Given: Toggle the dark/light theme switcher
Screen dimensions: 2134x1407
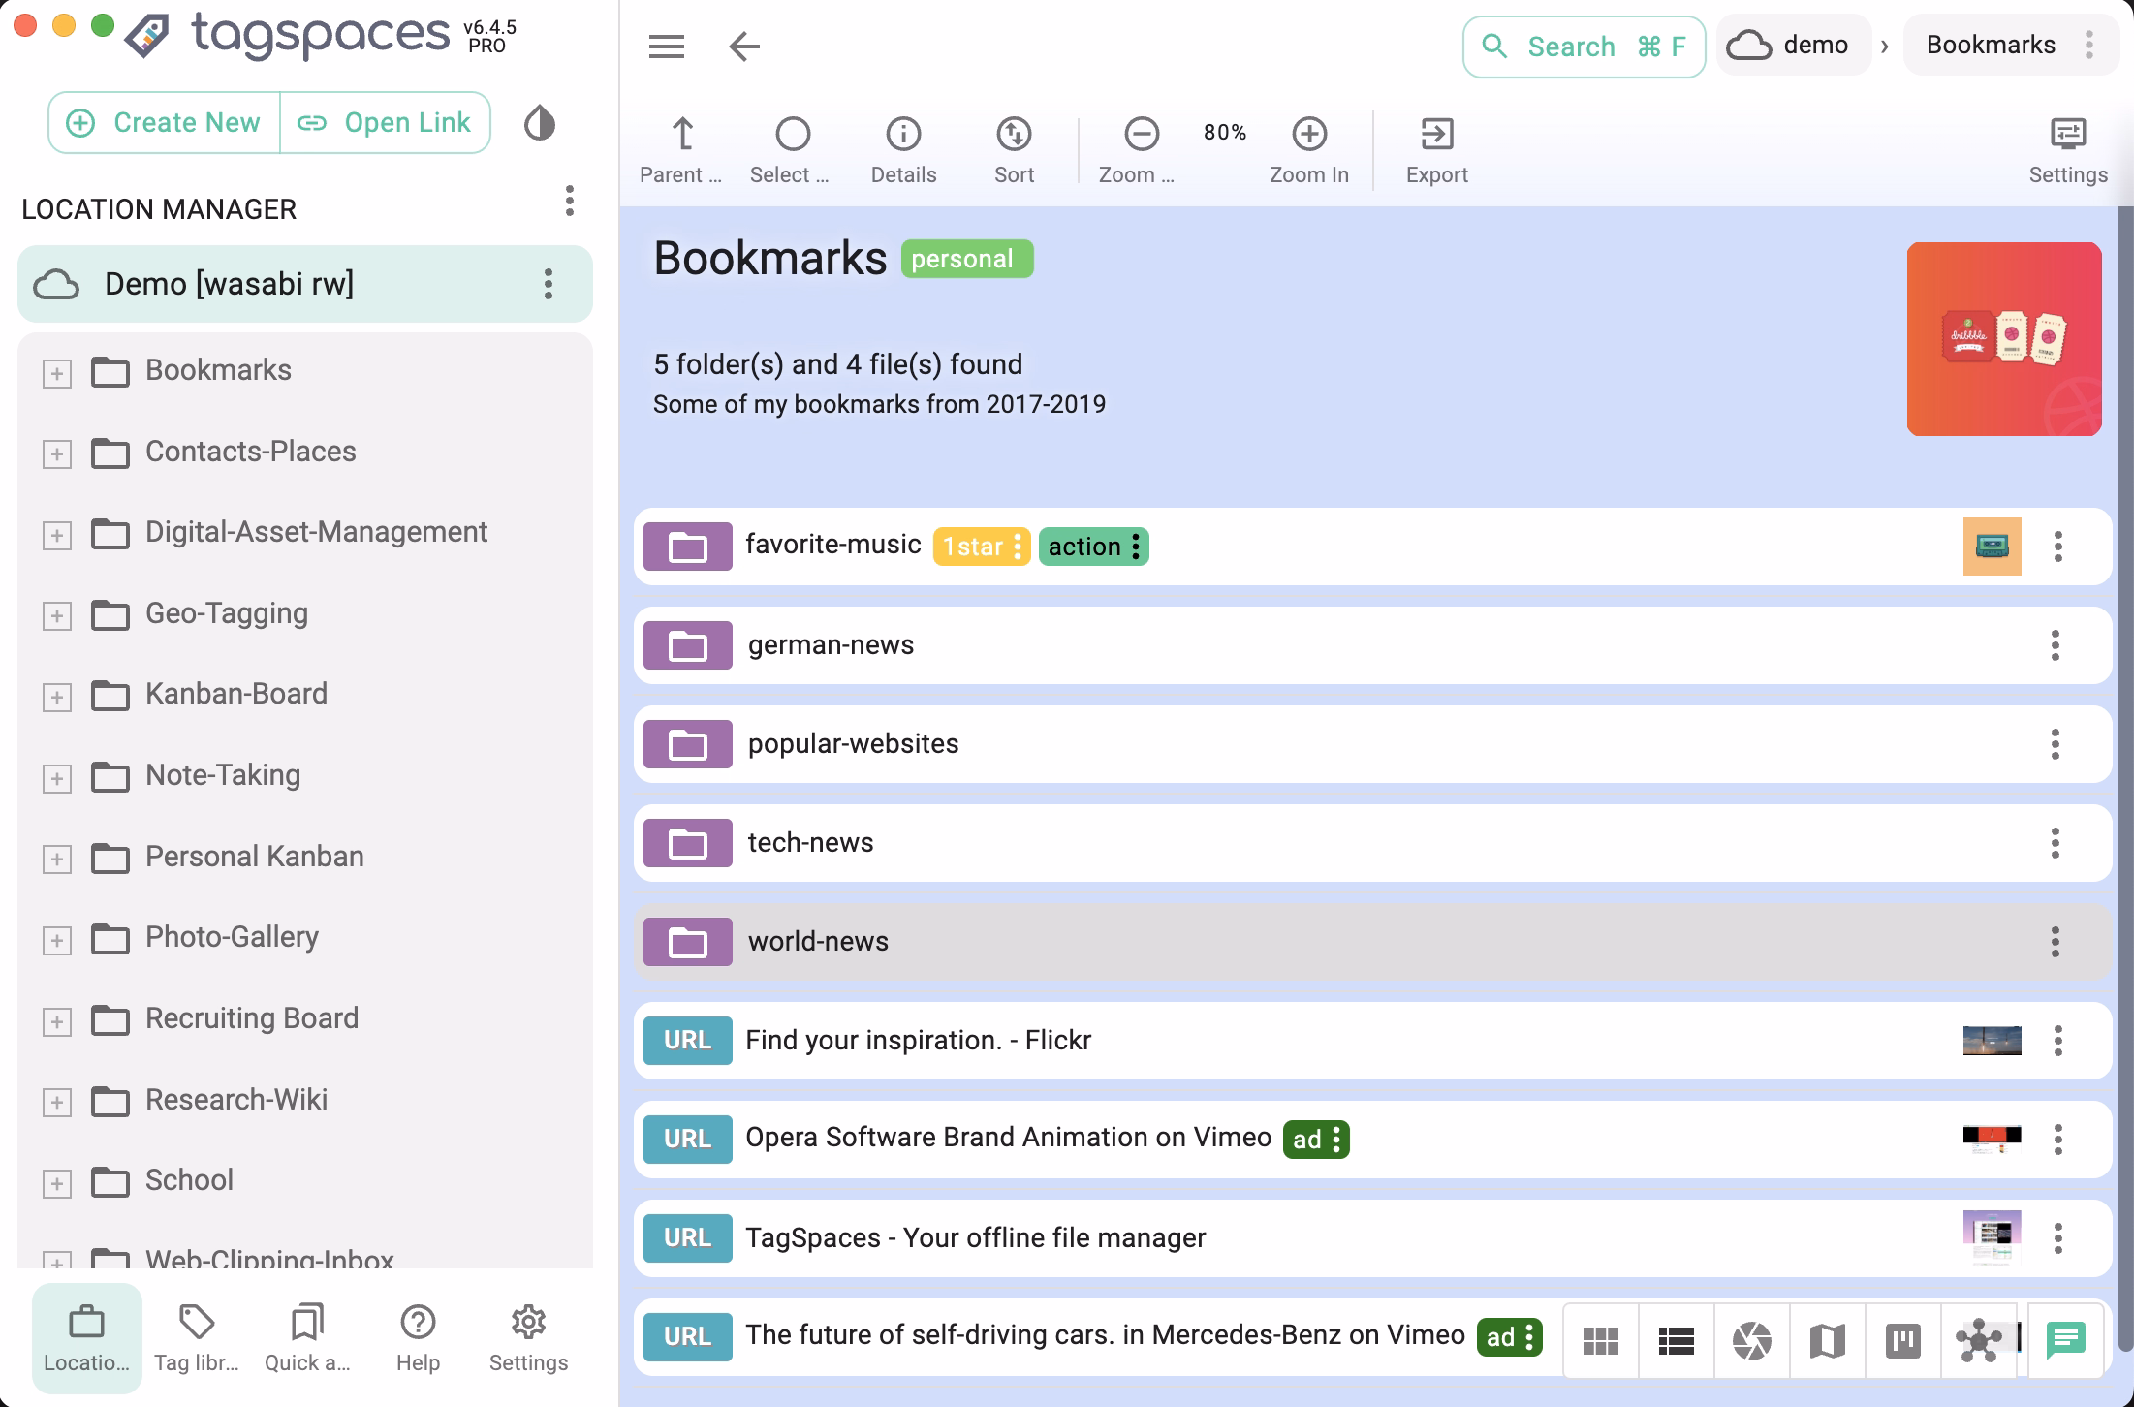Looking at the screenshot, I should [x=540, y=123].
